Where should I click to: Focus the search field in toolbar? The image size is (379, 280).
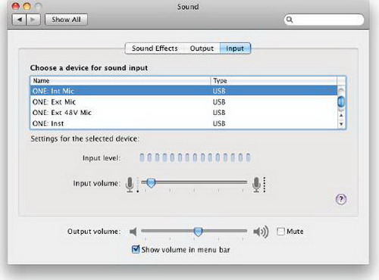(x=324, y=20)
